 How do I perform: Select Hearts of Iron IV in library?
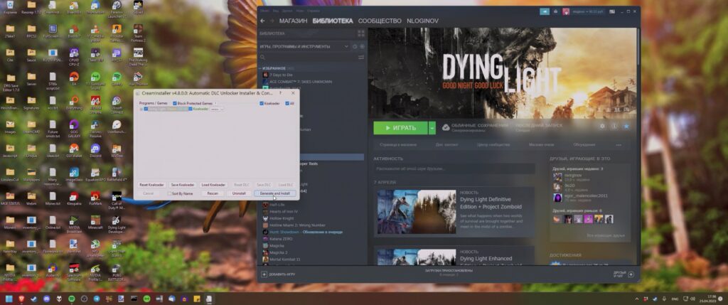point(283,211)
